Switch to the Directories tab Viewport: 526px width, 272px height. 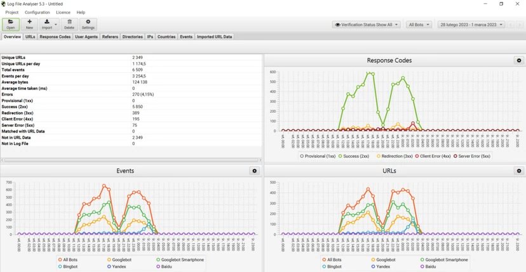click(133, 37)
